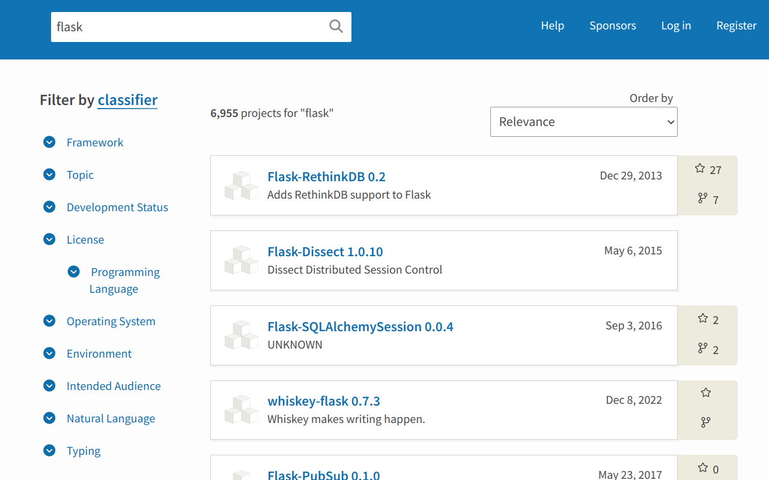Expand the Topic filter chevron

[49, 175]
